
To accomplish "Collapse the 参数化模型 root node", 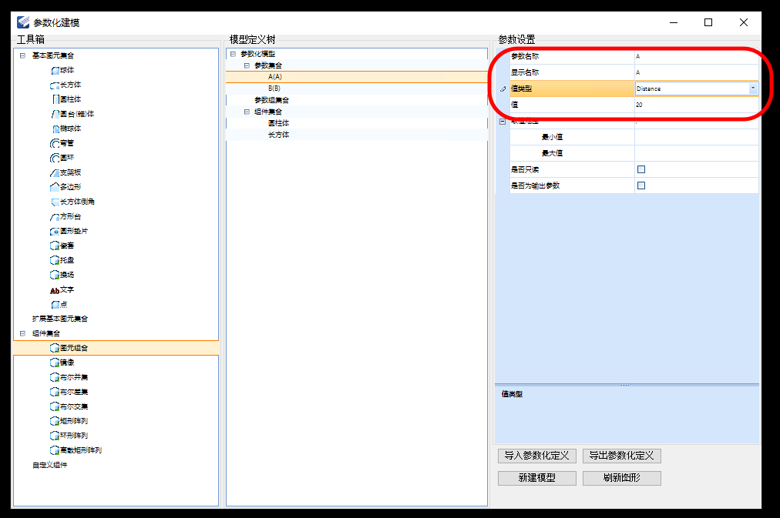I will [233, 54].
